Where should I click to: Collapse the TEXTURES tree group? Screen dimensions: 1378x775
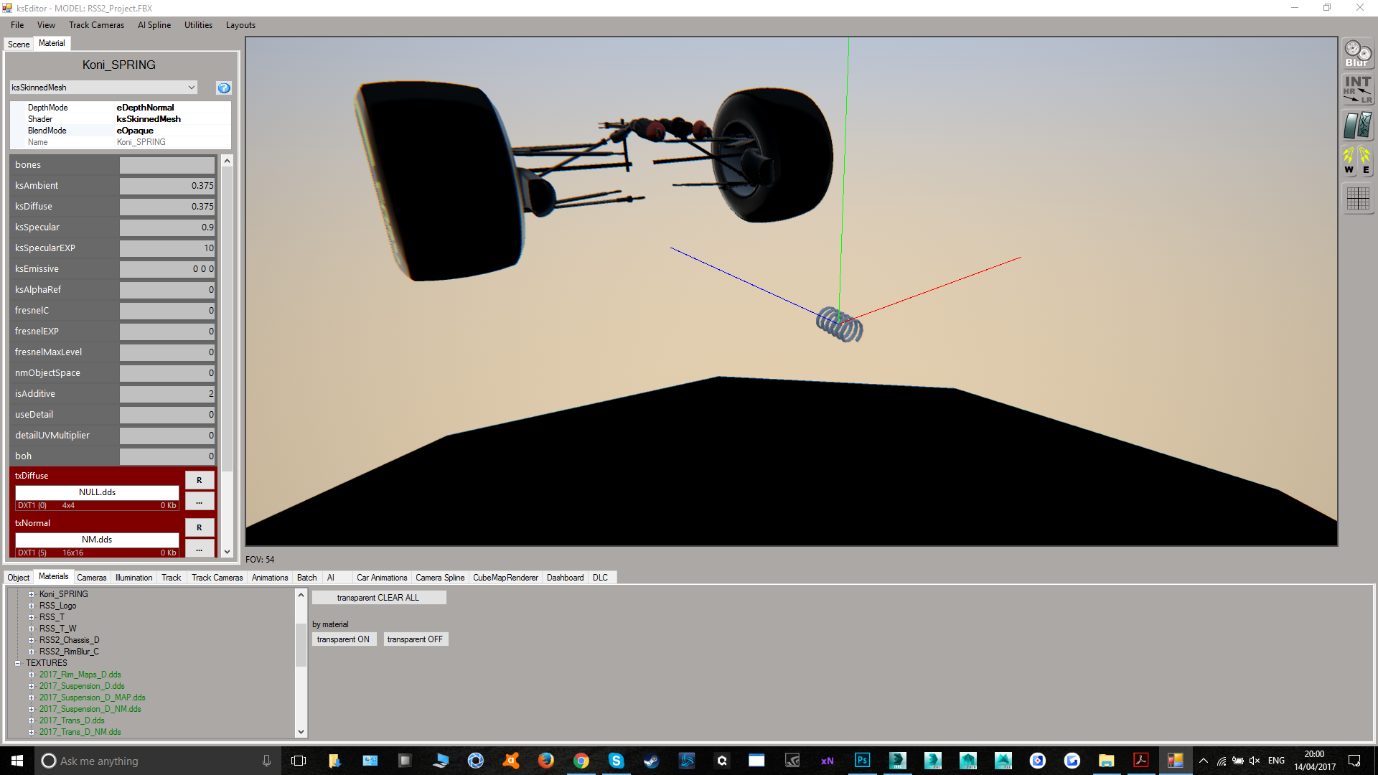click(17, 663)
